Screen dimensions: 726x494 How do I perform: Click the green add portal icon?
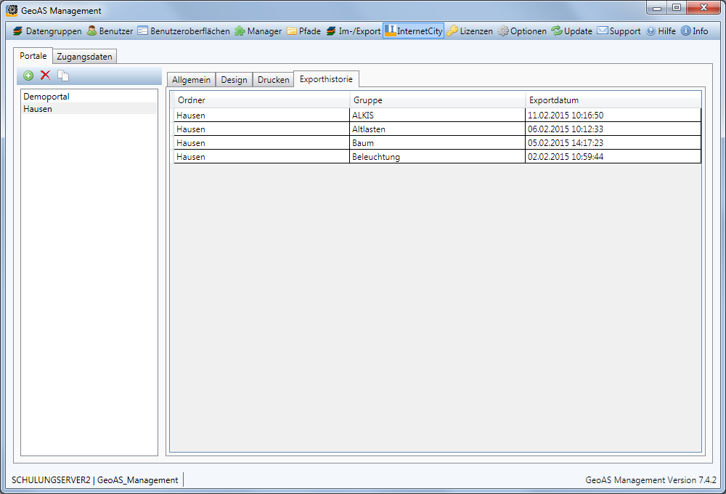point(28,76)
